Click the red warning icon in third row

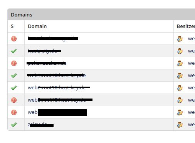point(14,63)
